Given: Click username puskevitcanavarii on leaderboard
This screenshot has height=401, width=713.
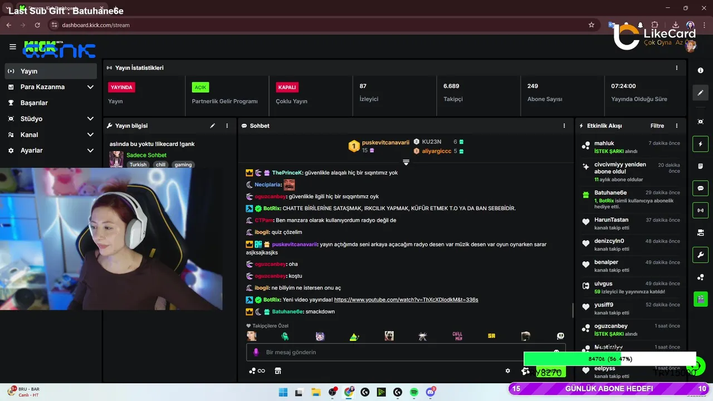Looking at the screenshot, I should (385, 143).
